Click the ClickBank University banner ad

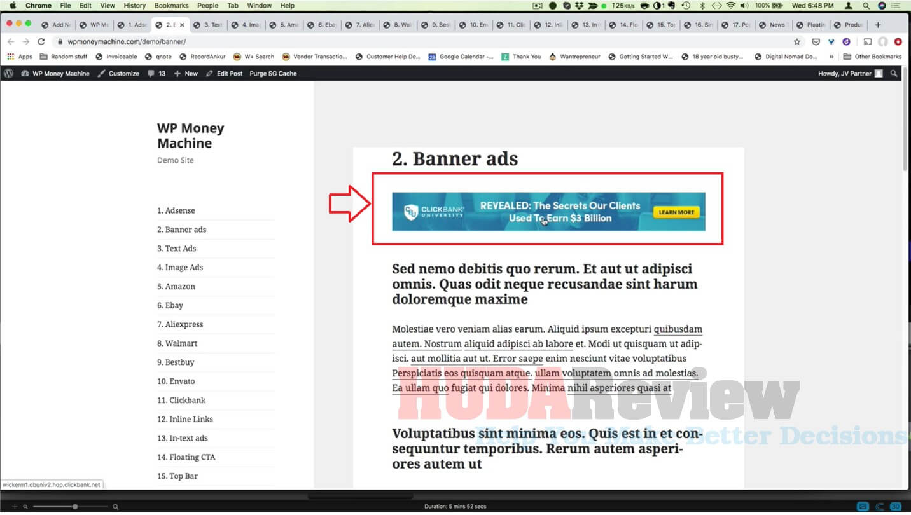point(548,212)
